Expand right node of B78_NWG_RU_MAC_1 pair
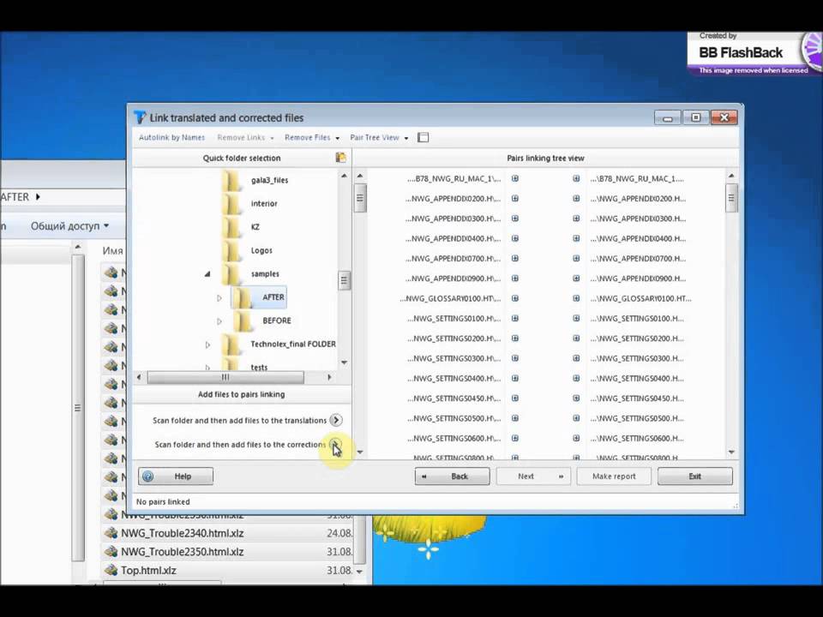 pyautogui.click(x=576, y=178)
